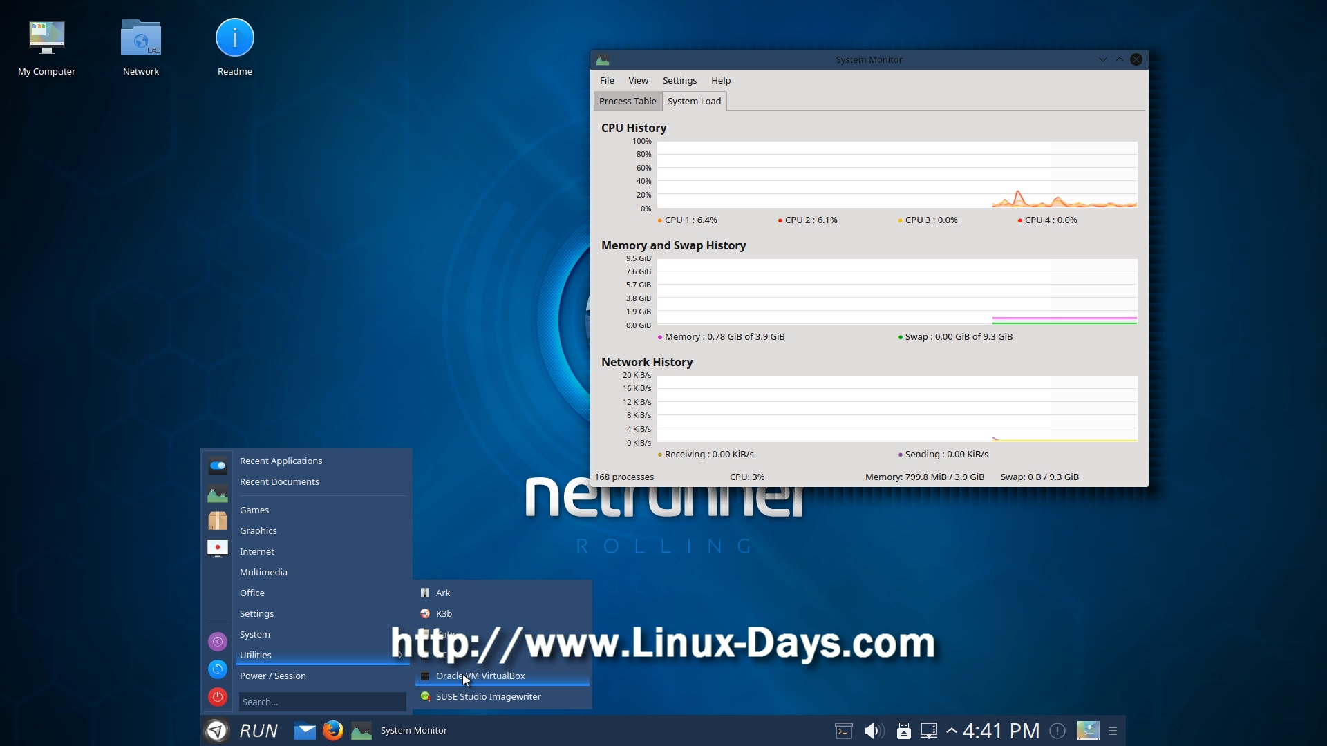Viewport: 1327px width, 746px height.
Task: Click the wired network tray icon
Action: [x=929, y=731]
